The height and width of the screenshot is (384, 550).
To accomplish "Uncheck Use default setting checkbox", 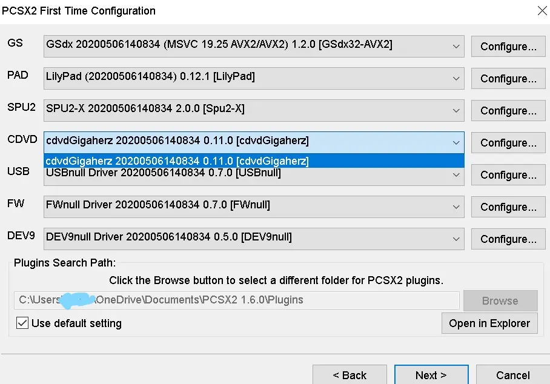I will (22, 323).
